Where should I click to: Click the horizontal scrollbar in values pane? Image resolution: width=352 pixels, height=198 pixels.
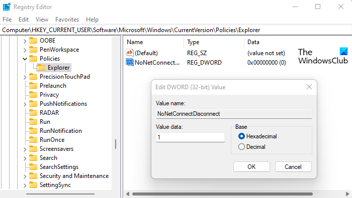coord(222,194)
